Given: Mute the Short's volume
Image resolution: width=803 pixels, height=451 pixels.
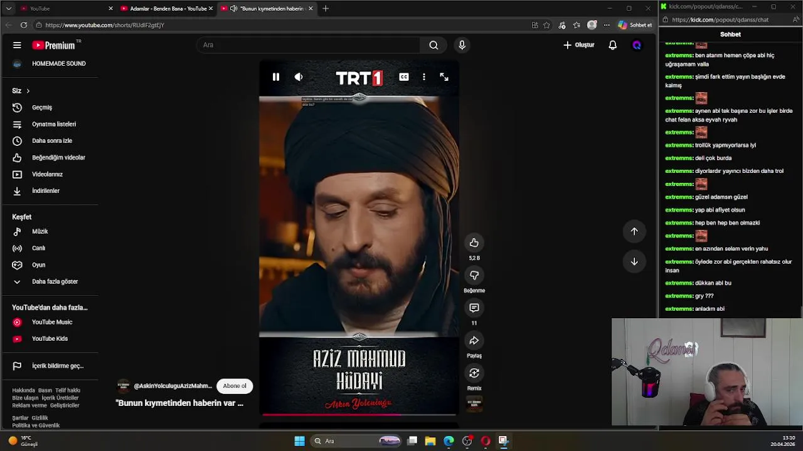Looking at the screenshot, I should (x=299, y=77).
